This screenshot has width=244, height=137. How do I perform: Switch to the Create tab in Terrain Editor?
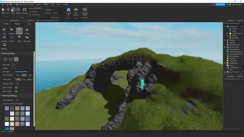pos(6,24)
